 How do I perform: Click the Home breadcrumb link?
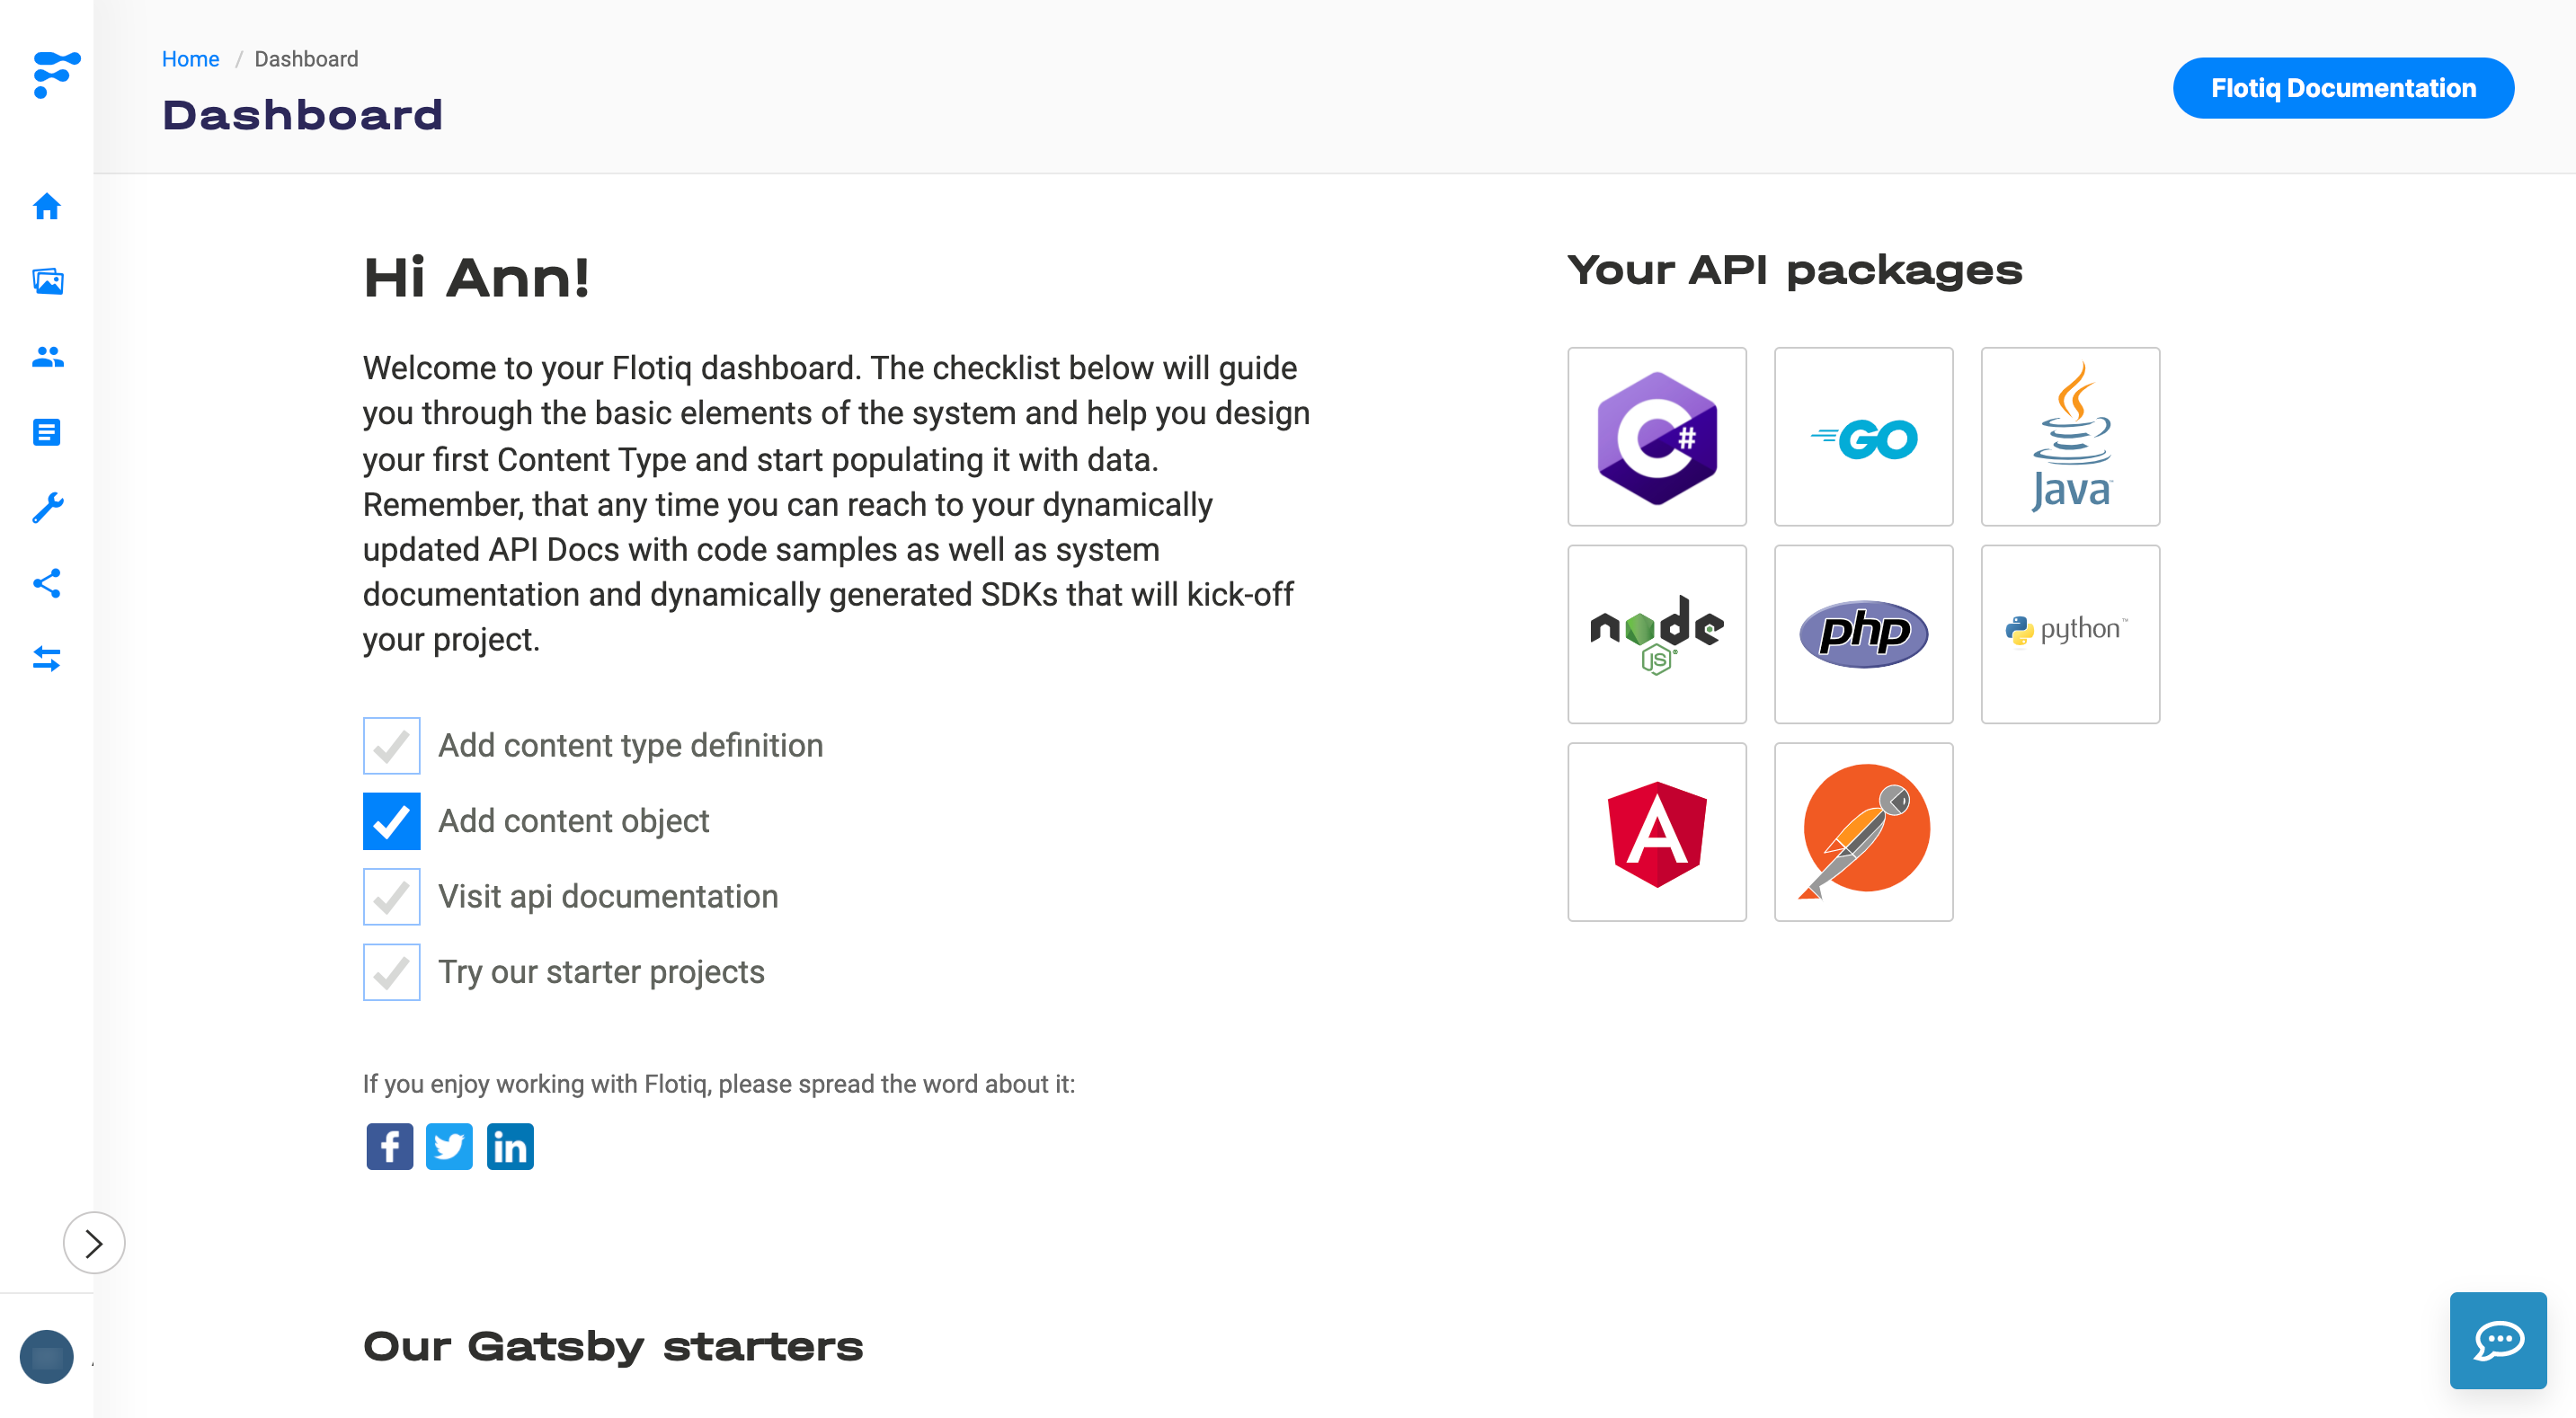point(187,58)
